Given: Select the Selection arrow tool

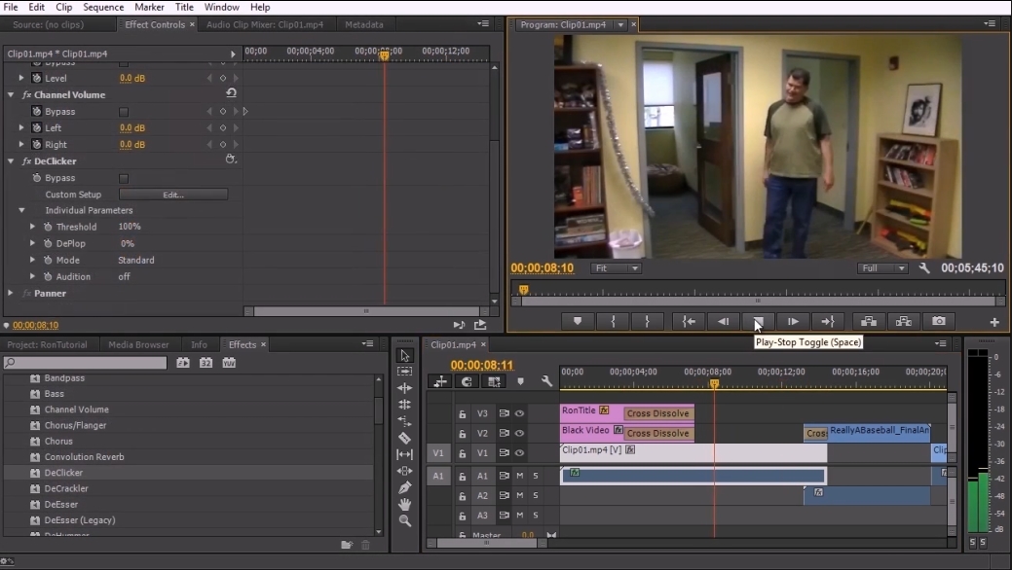Looking at the screenshot, I should coord(404,355).
